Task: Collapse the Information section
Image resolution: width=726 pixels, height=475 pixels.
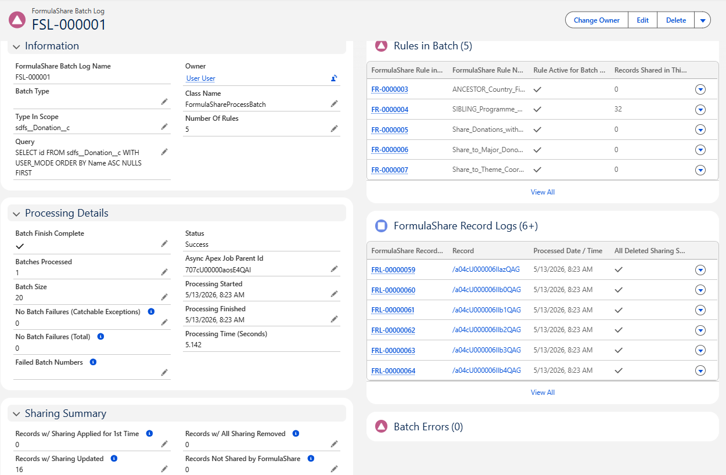Action: click(15, 46)
